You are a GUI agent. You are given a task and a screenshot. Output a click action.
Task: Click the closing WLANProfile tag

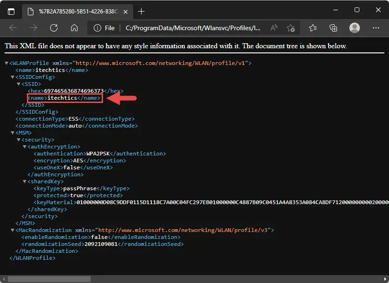click(x=32, y=257)
